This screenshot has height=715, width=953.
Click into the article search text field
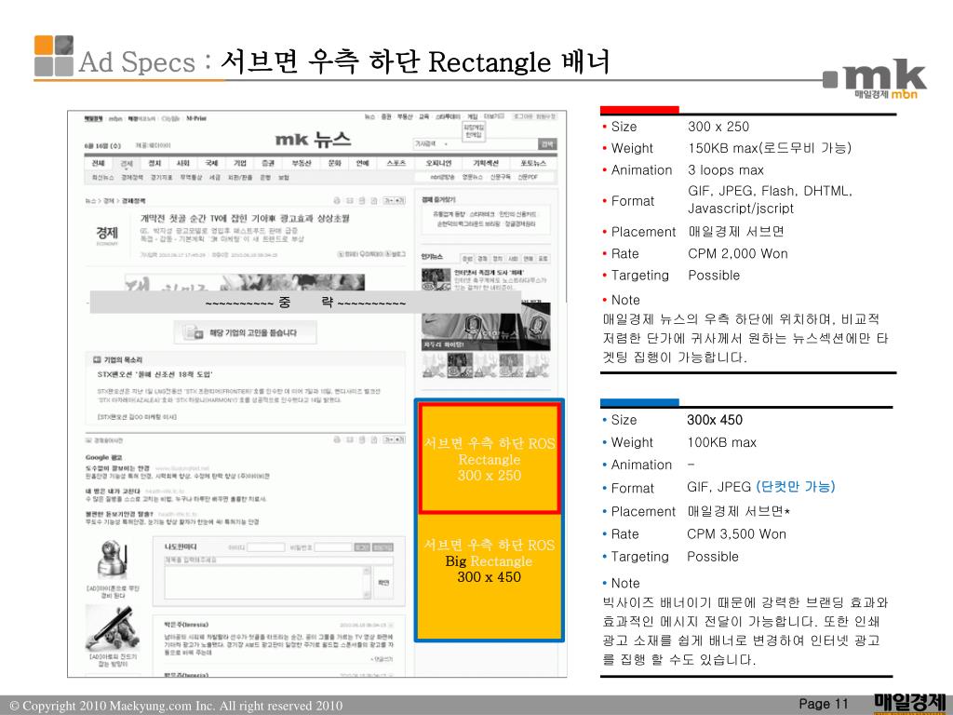click(494, 144)
